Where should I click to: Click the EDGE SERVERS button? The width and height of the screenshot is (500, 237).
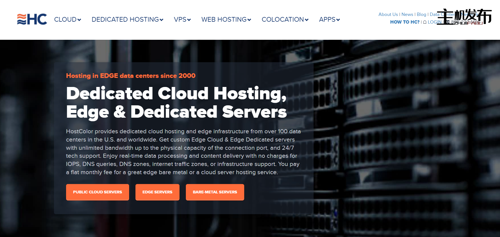coord(157,192)
